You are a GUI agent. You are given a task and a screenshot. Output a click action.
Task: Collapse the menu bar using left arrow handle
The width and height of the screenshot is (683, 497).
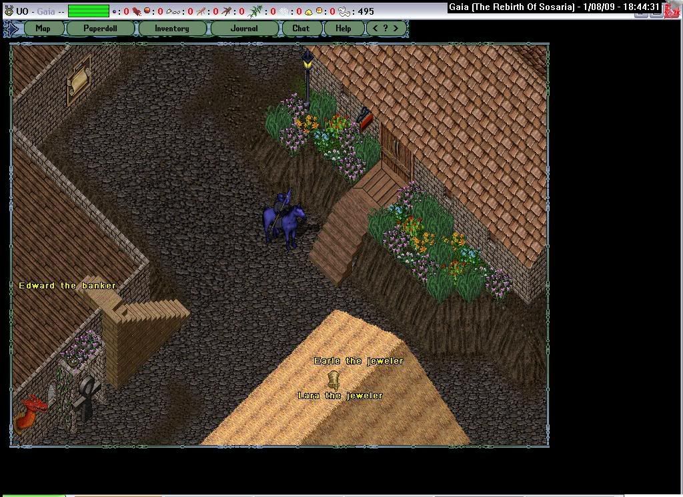click(12, 29)
